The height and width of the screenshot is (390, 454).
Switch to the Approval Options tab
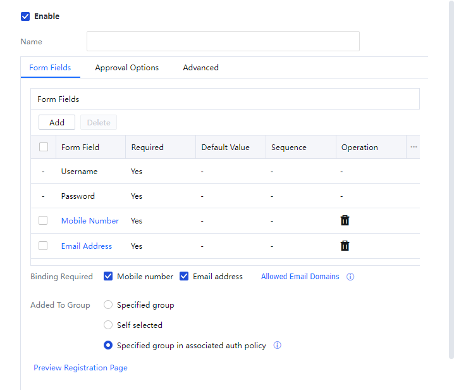[126, 68]
